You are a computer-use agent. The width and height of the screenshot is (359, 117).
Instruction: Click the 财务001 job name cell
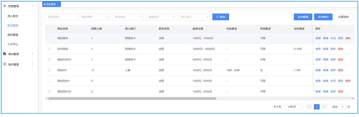[x=62, y=70]
